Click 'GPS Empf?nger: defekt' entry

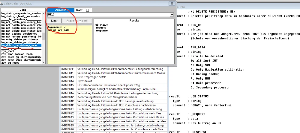[92, 77]
